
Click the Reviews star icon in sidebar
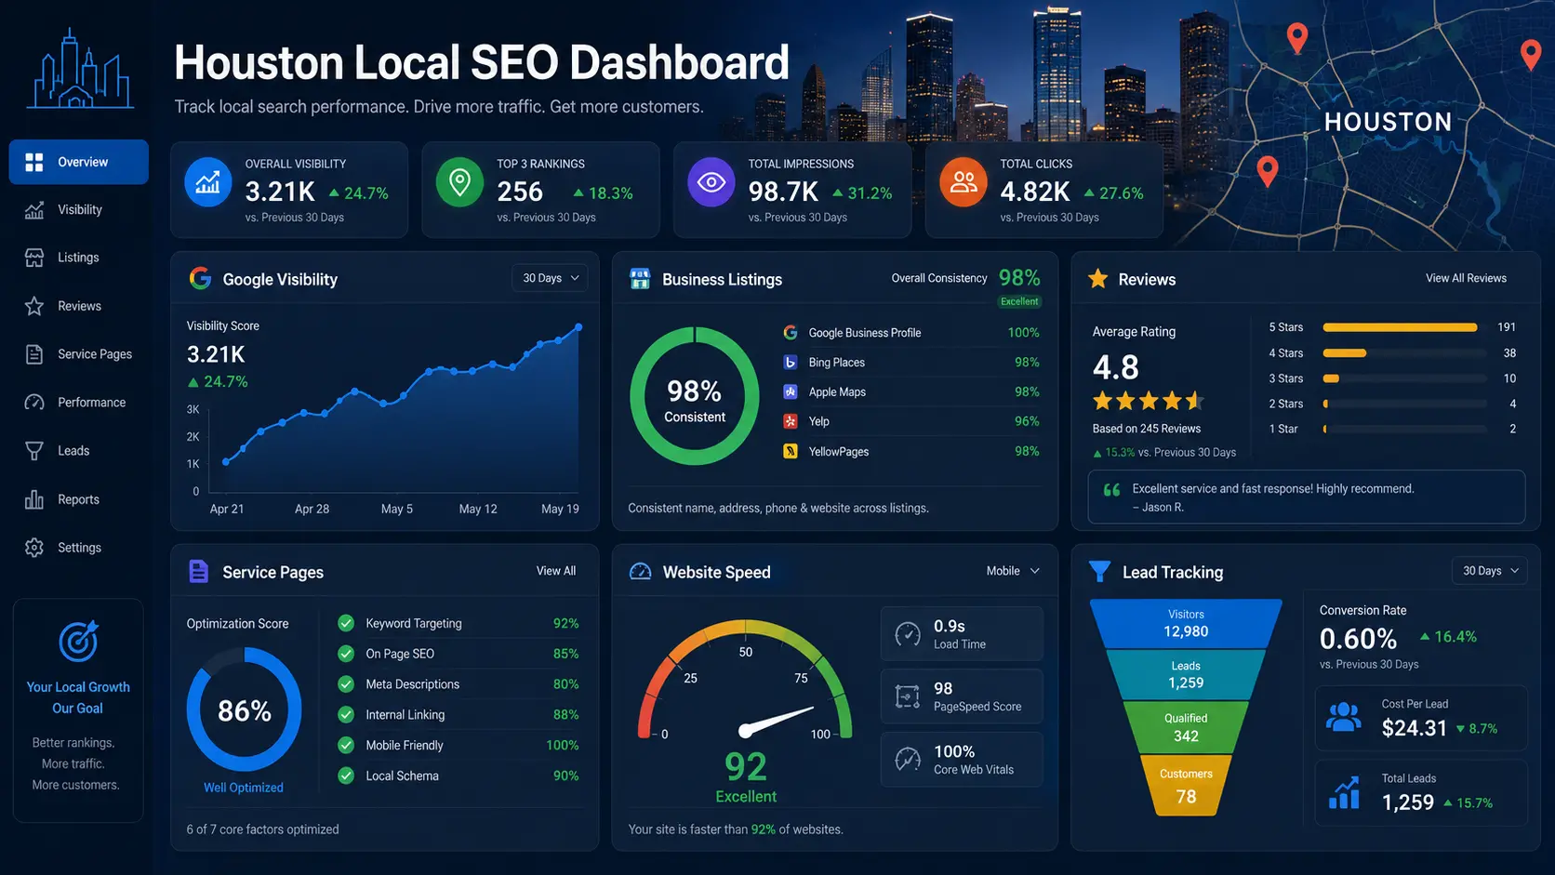(34, 306)
